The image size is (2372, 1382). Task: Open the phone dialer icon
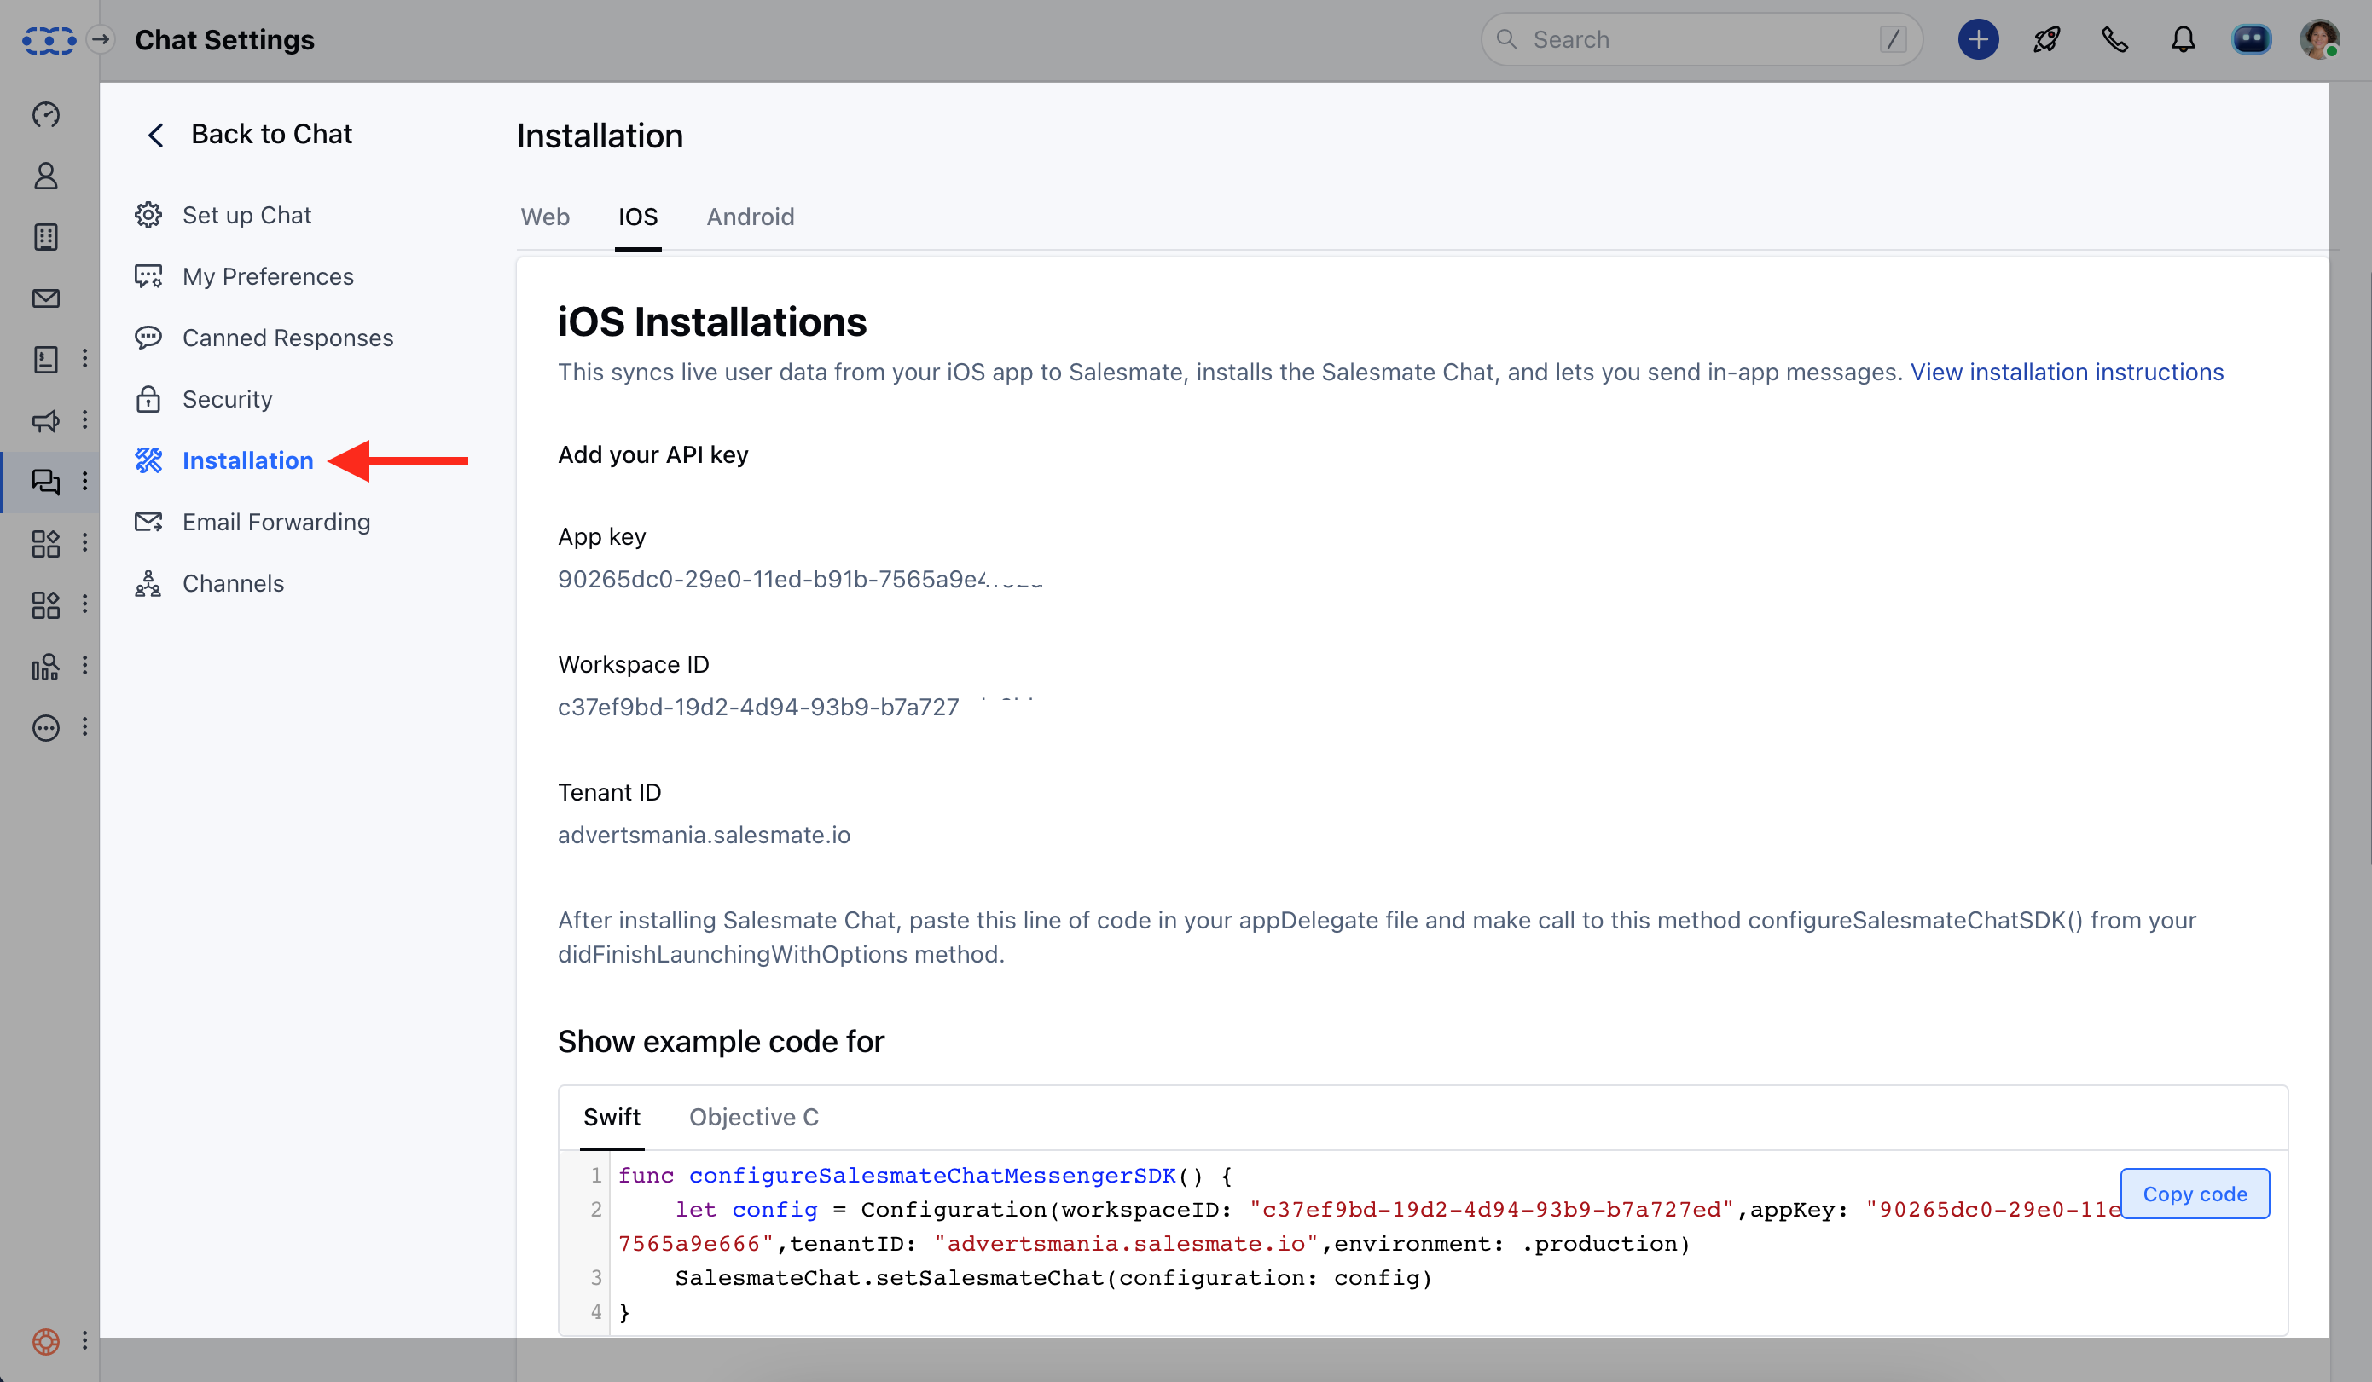coord(2115,39)
